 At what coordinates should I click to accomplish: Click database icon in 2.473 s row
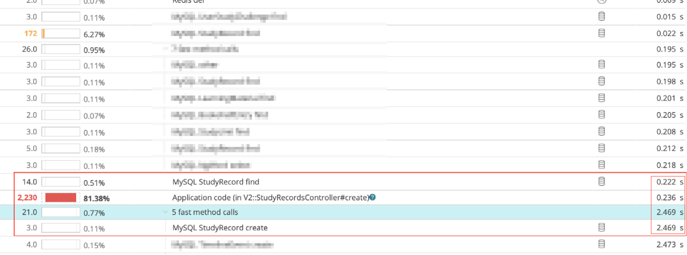tap(601, 245)
